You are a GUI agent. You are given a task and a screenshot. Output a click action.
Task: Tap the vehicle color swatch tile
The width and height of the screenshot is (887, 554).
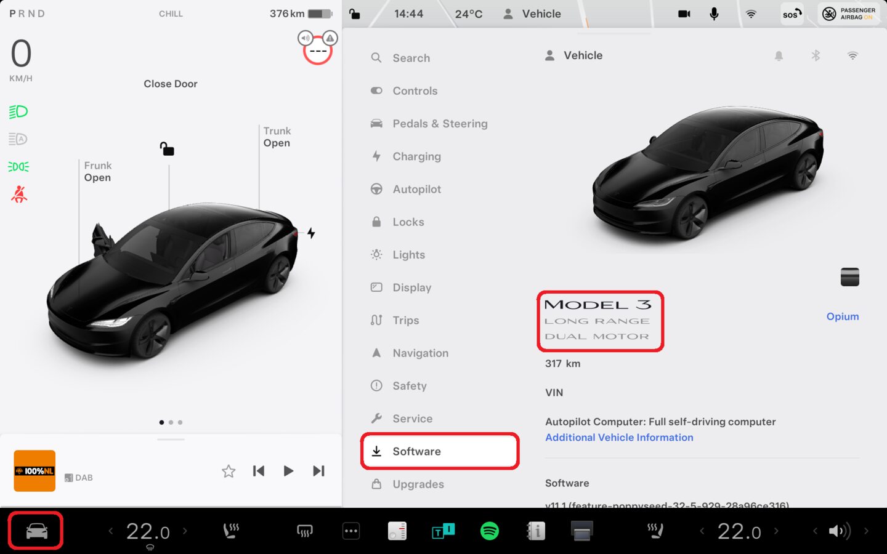[x=849, y=277]
